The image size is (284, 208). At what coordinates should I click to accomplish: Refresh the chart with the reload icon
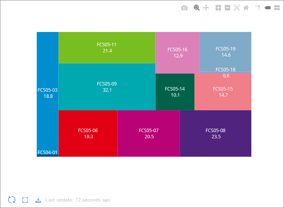coord(12,200)
